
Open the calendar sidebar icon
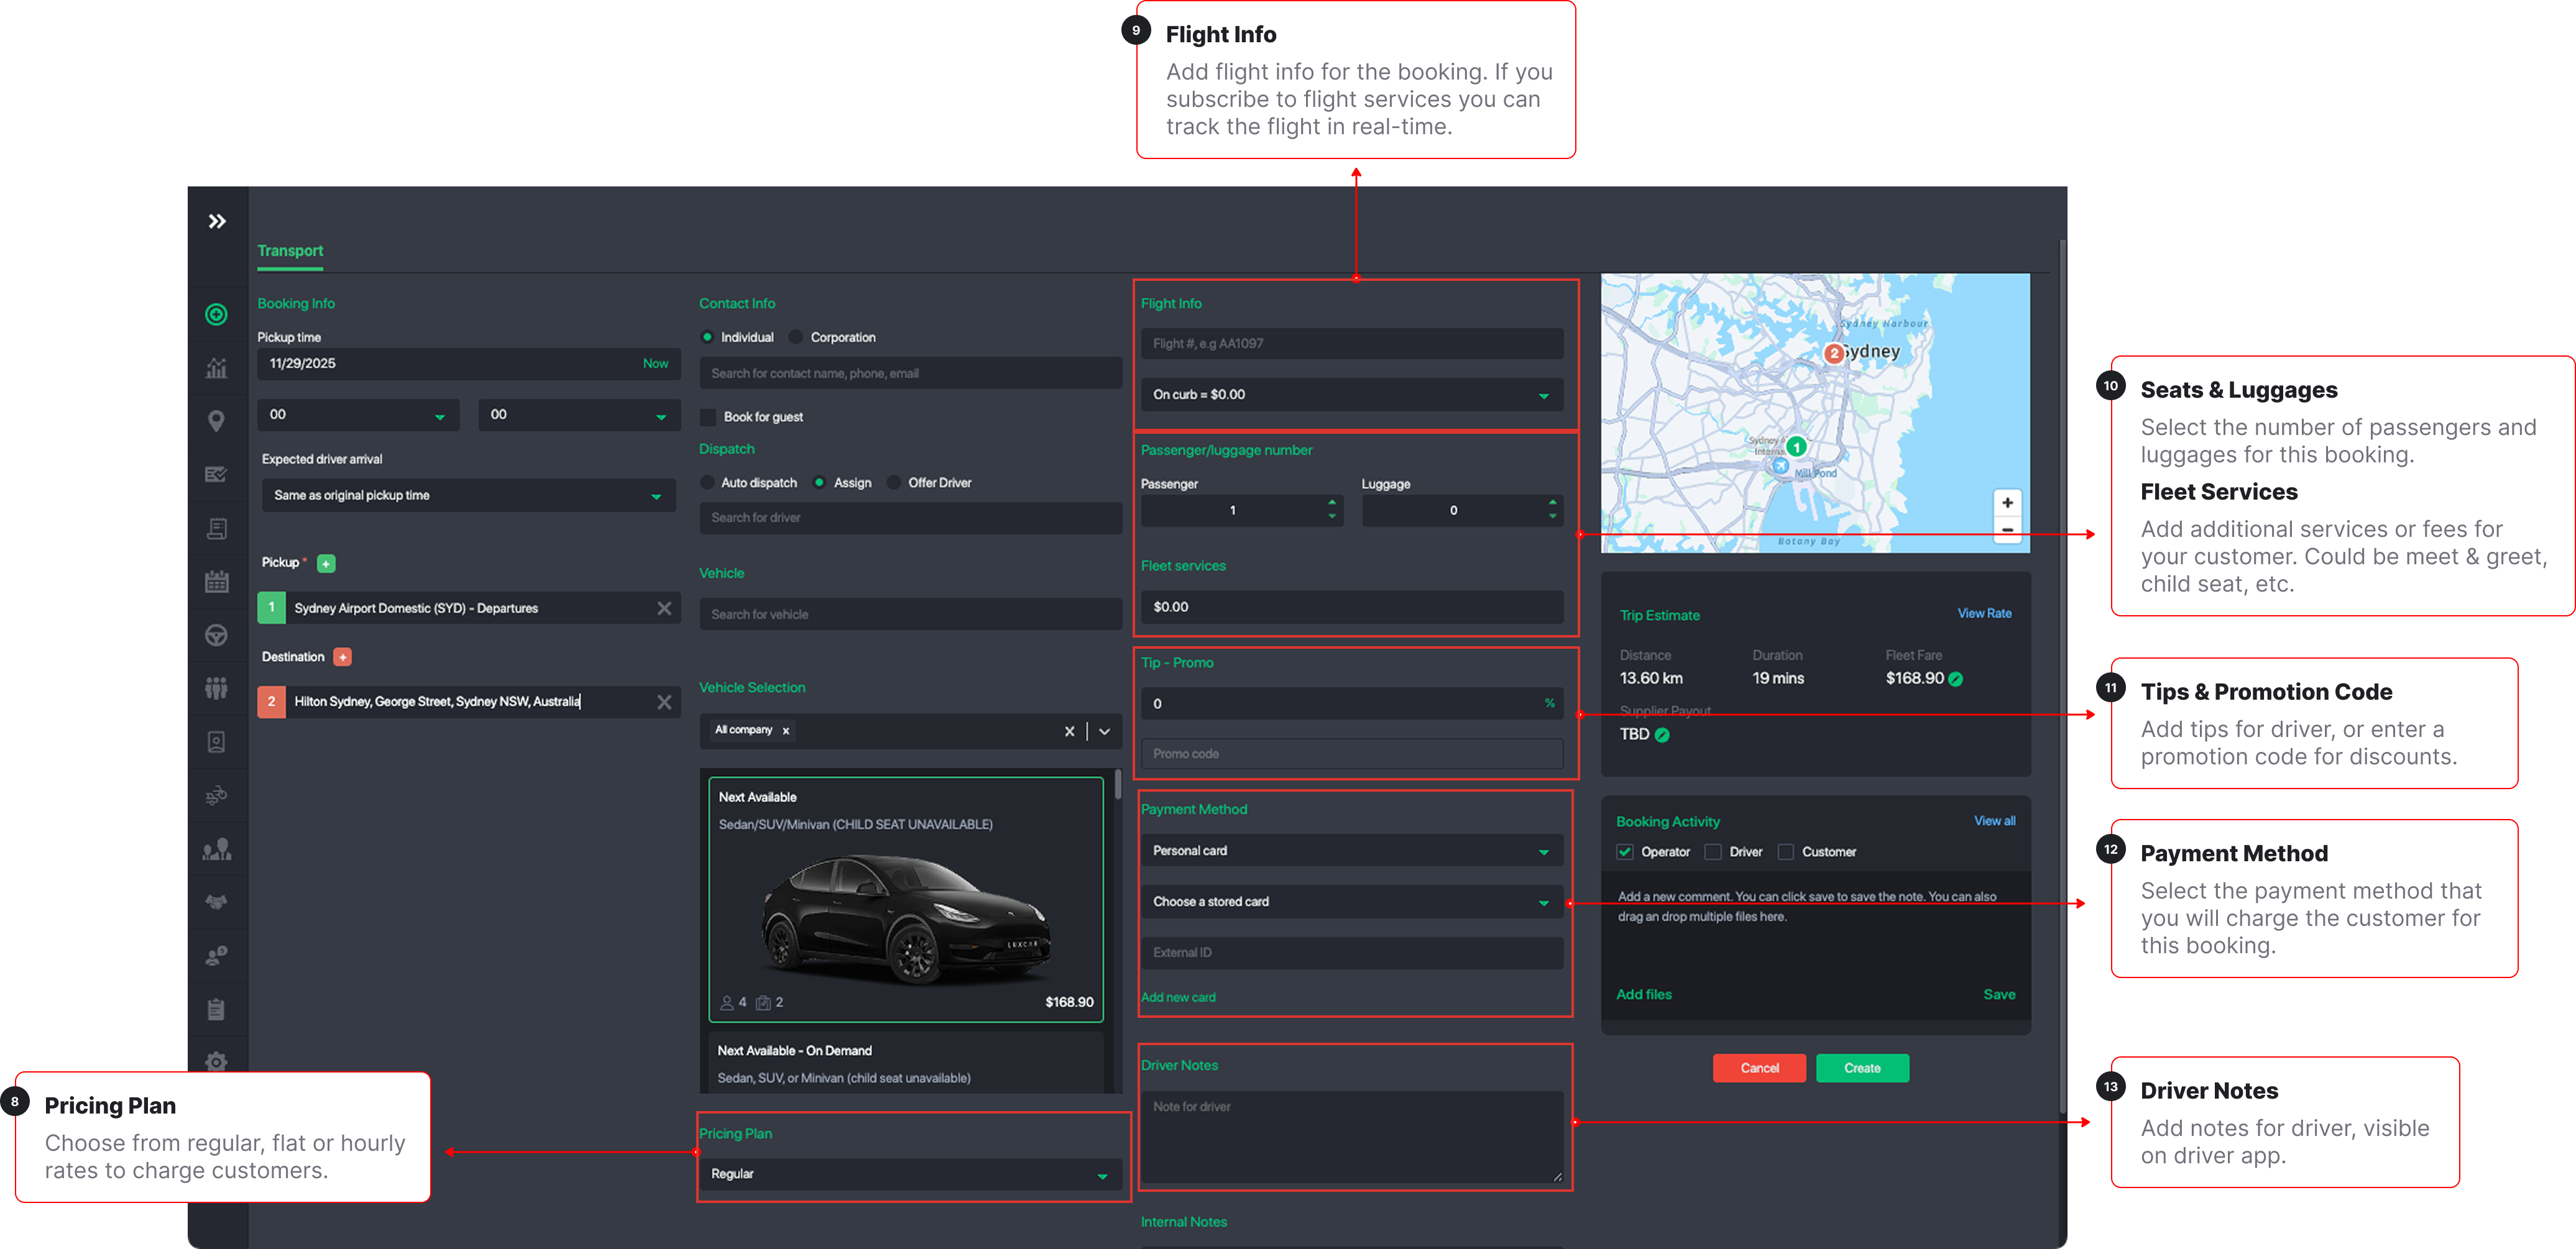tap(216, 582)
